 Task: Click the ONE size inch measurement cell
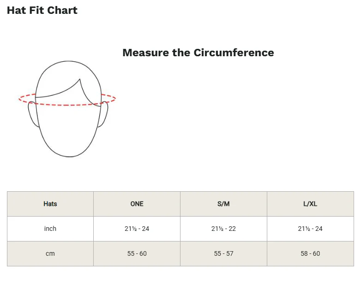coord(137,229)
